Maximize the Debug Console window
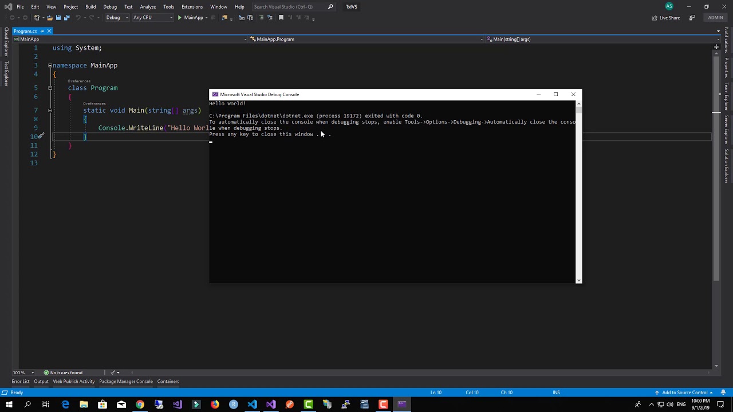 [555, 94]
